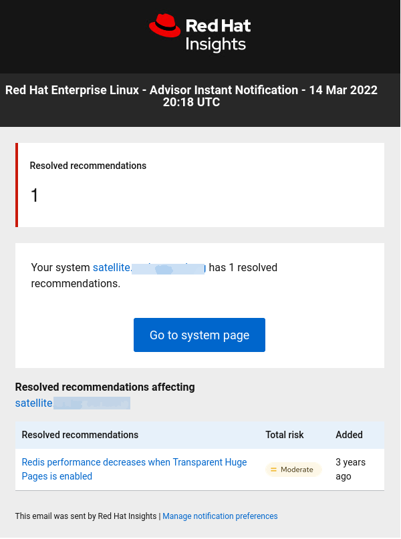Image resolution: width=401 pixels, height=539 pixels.
Task: Click the red accent bar on summary card
Action: click(x=17, y=185)
